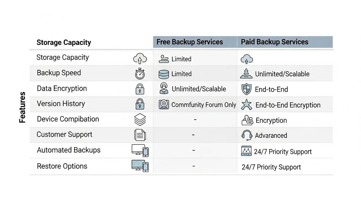The height and width of the screenshot is (197, 361).
Task: Click the Device Compibation stacked layers icon
Action: [140, 120]
